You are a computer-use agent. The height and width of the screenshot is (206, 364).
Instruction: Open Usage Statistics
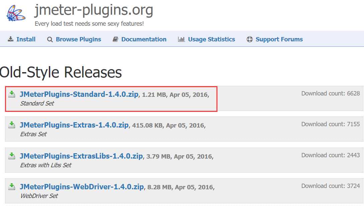click(211, 39)
